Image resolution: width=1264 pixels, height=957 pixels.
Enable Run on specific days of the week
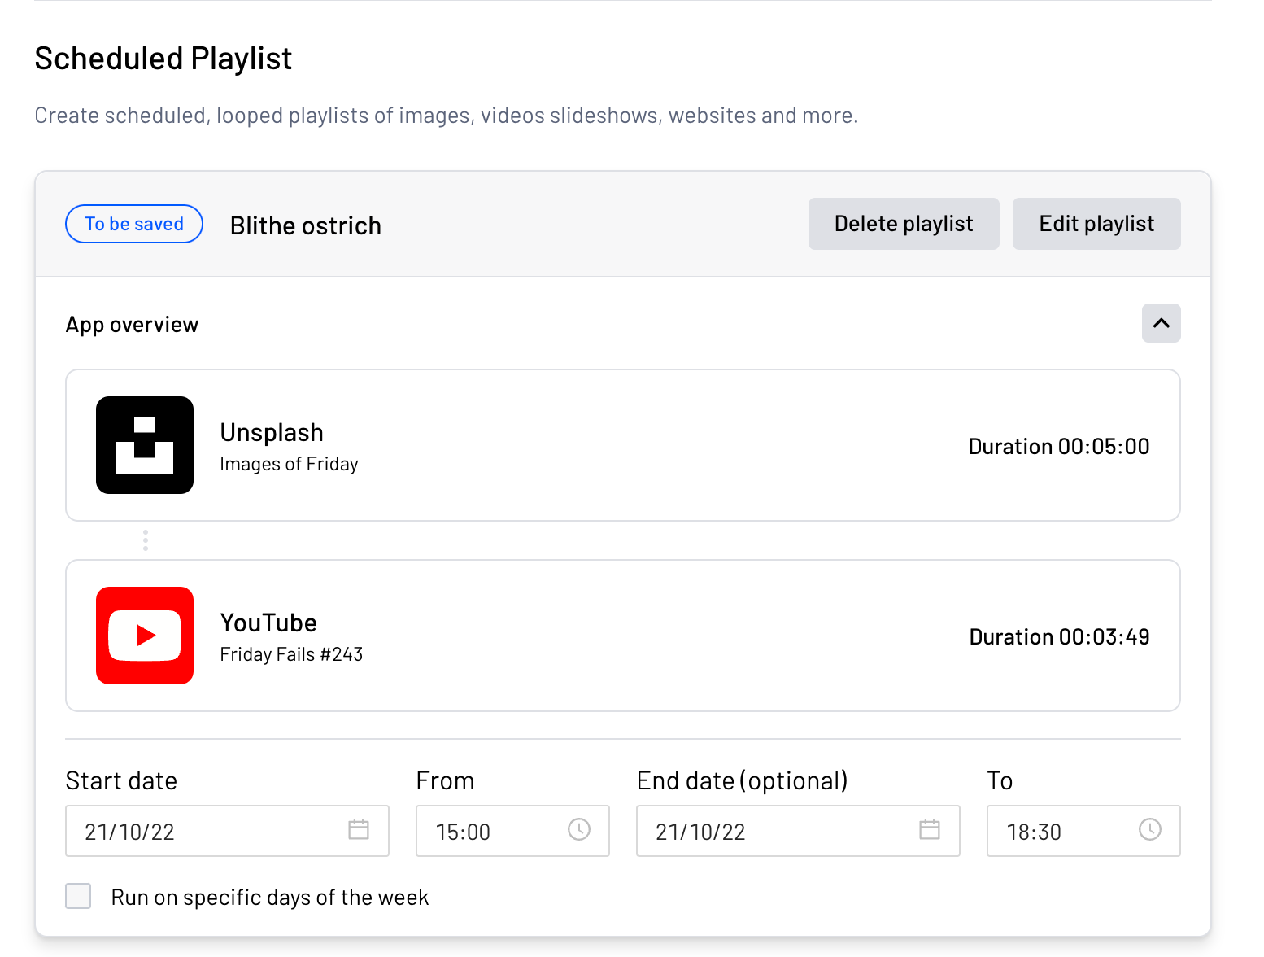click(78, 896)
